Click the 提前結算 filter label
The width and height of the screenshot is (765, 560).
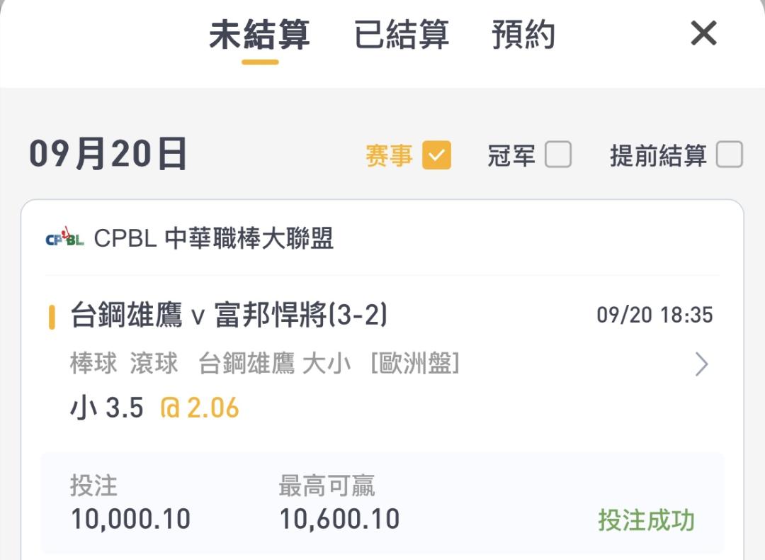coord(658,156)
